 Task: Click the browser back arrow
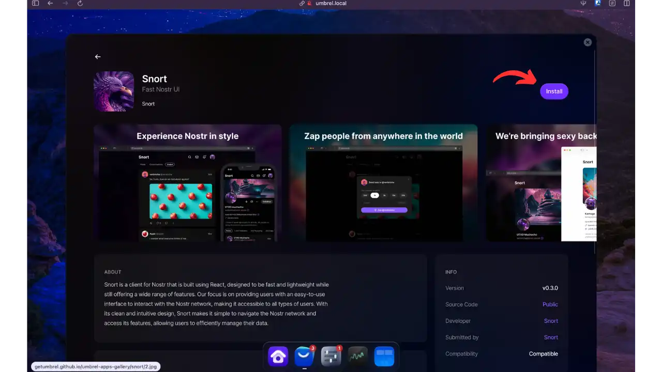coord(50,3)
